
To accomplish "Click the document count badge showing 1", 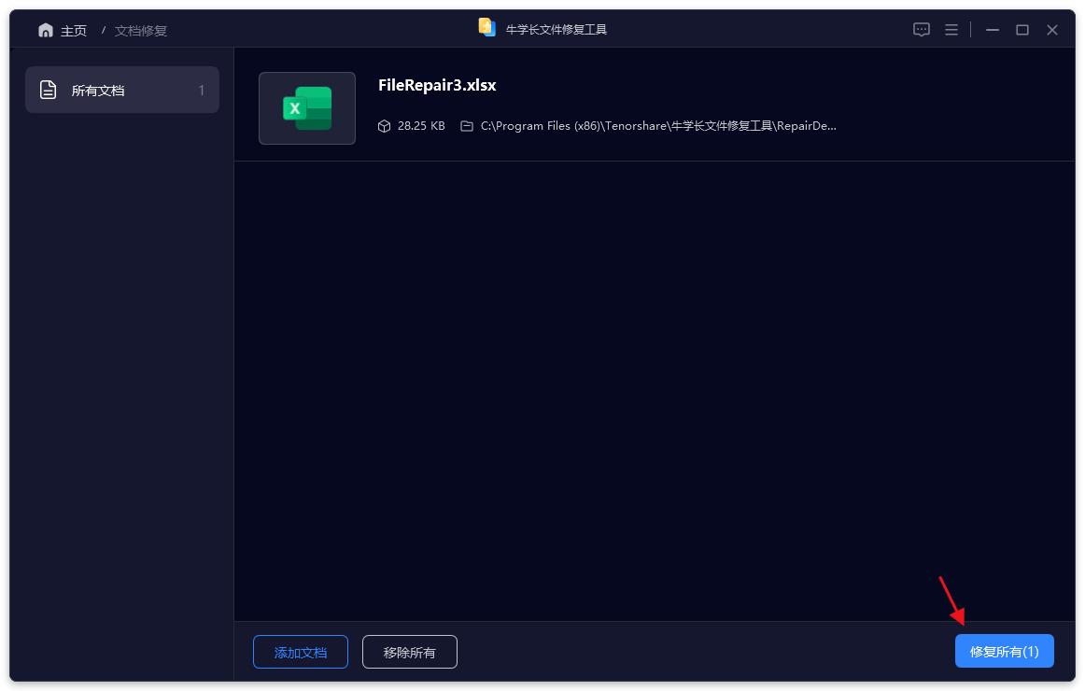I will pos(200,89).
